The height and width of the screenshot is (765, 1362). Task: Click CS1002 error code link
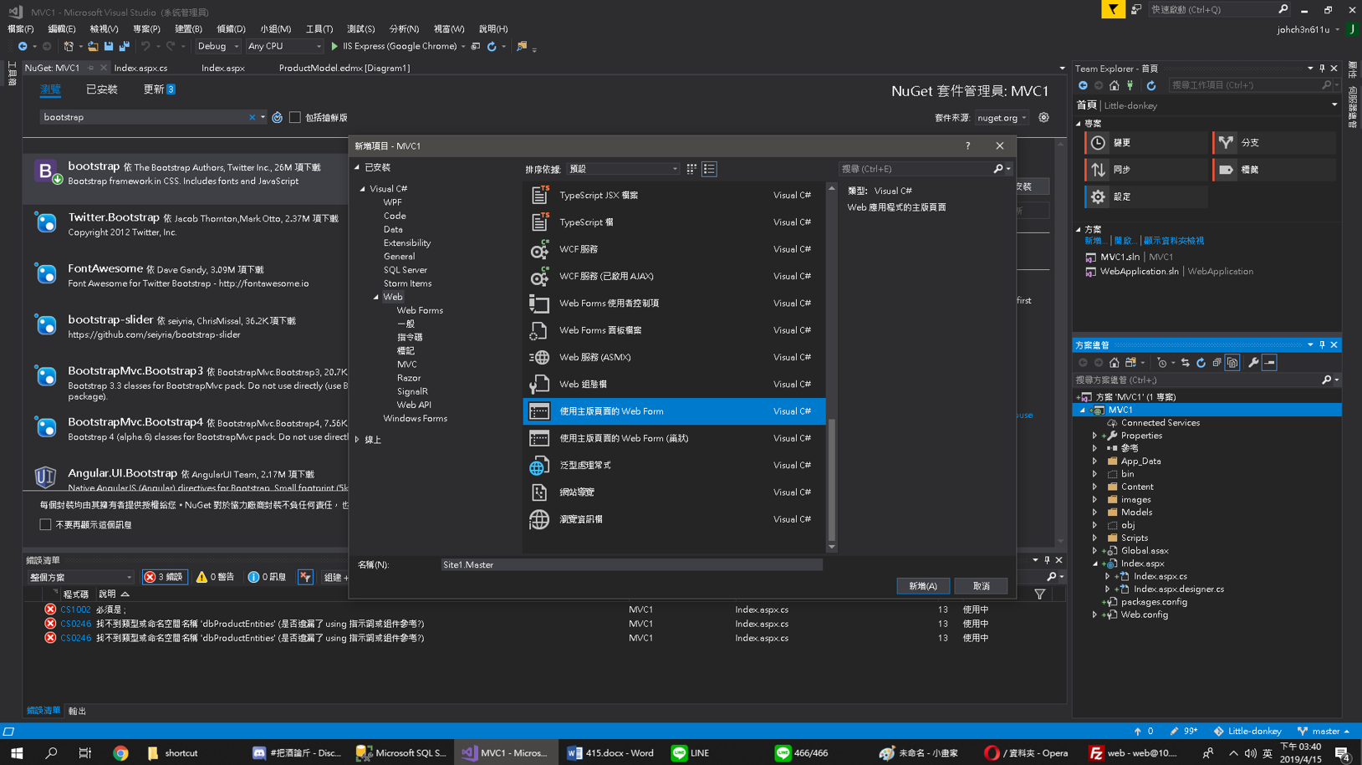(x=75, y=609)
